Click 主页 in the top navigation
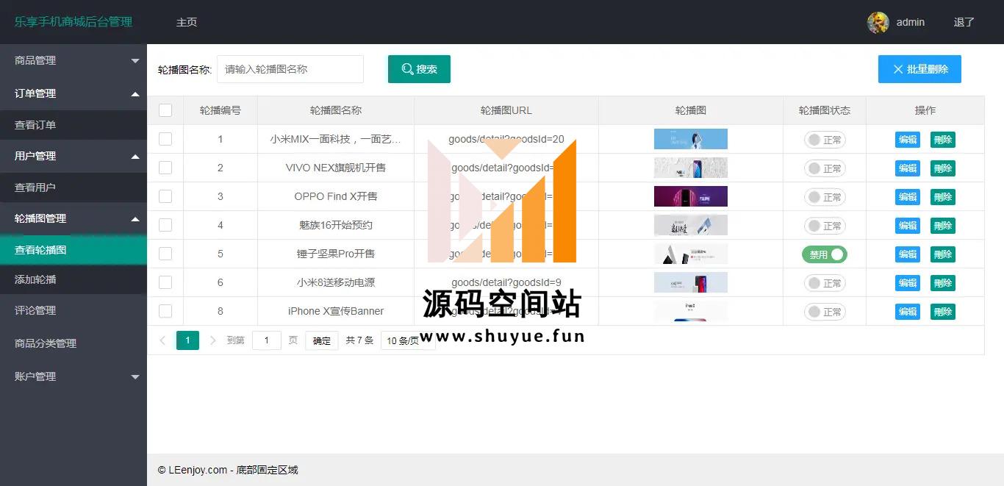This screenshot has height=486, width=1004. (x=187, y=22)
